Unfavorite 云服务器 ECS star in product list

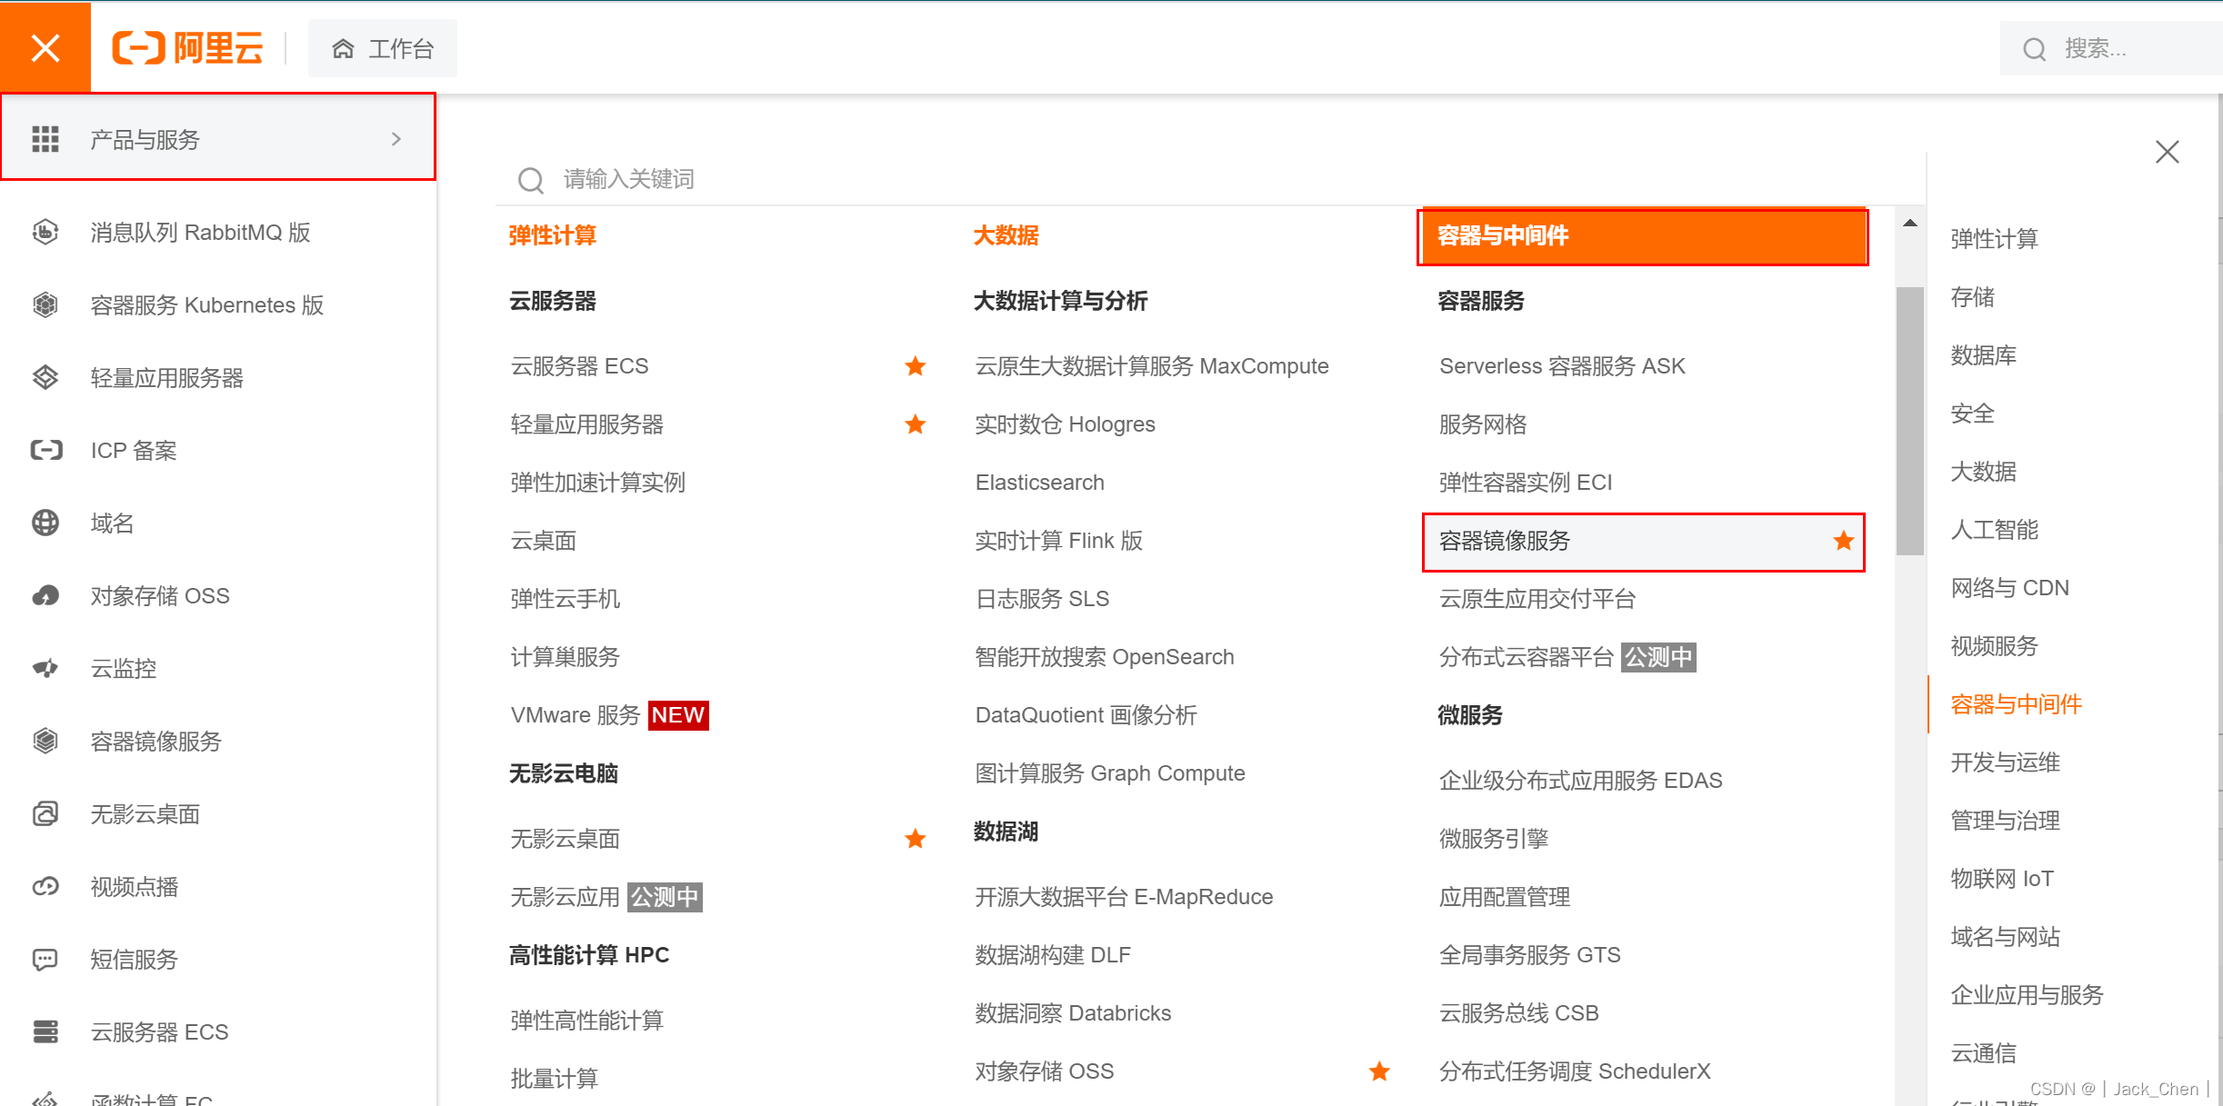click(916, 366)
